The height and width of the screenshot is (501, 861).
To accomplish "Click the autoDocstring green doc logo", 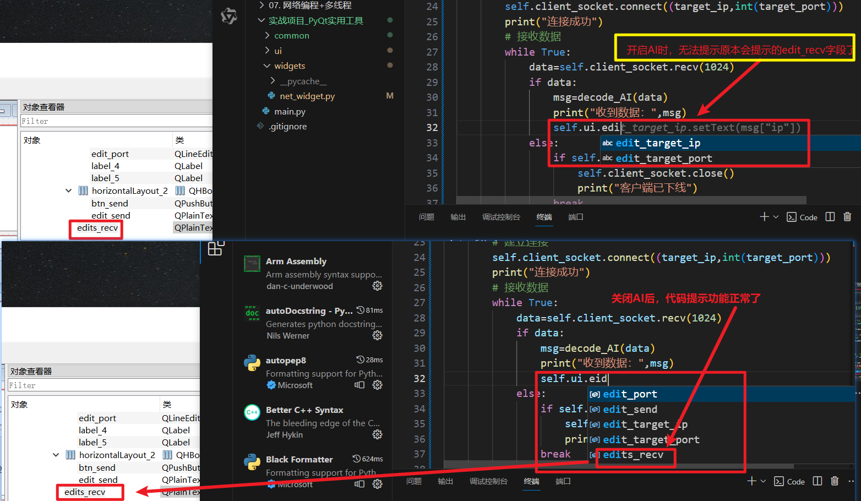I will click(252, 313).
